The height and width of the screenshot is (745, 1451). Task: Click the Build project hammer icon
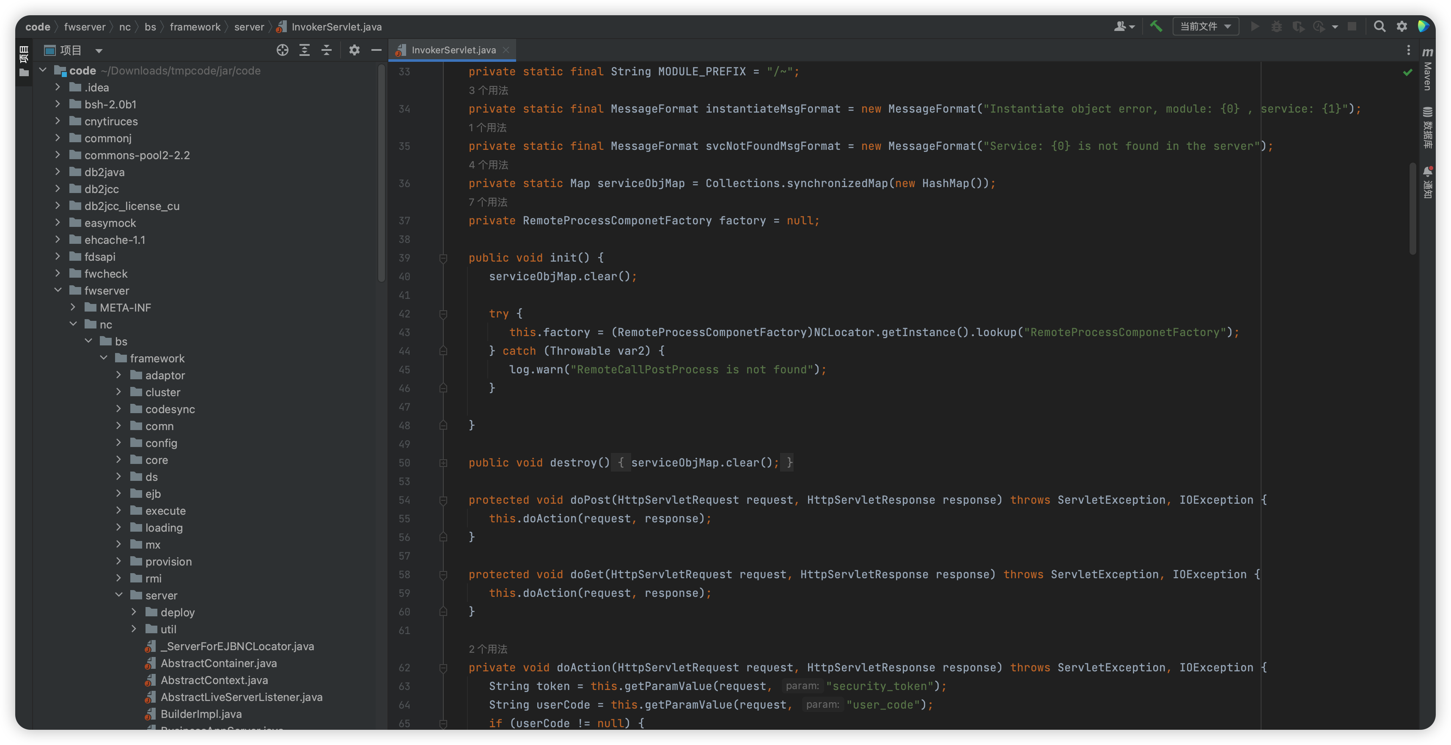point(1155,26)
